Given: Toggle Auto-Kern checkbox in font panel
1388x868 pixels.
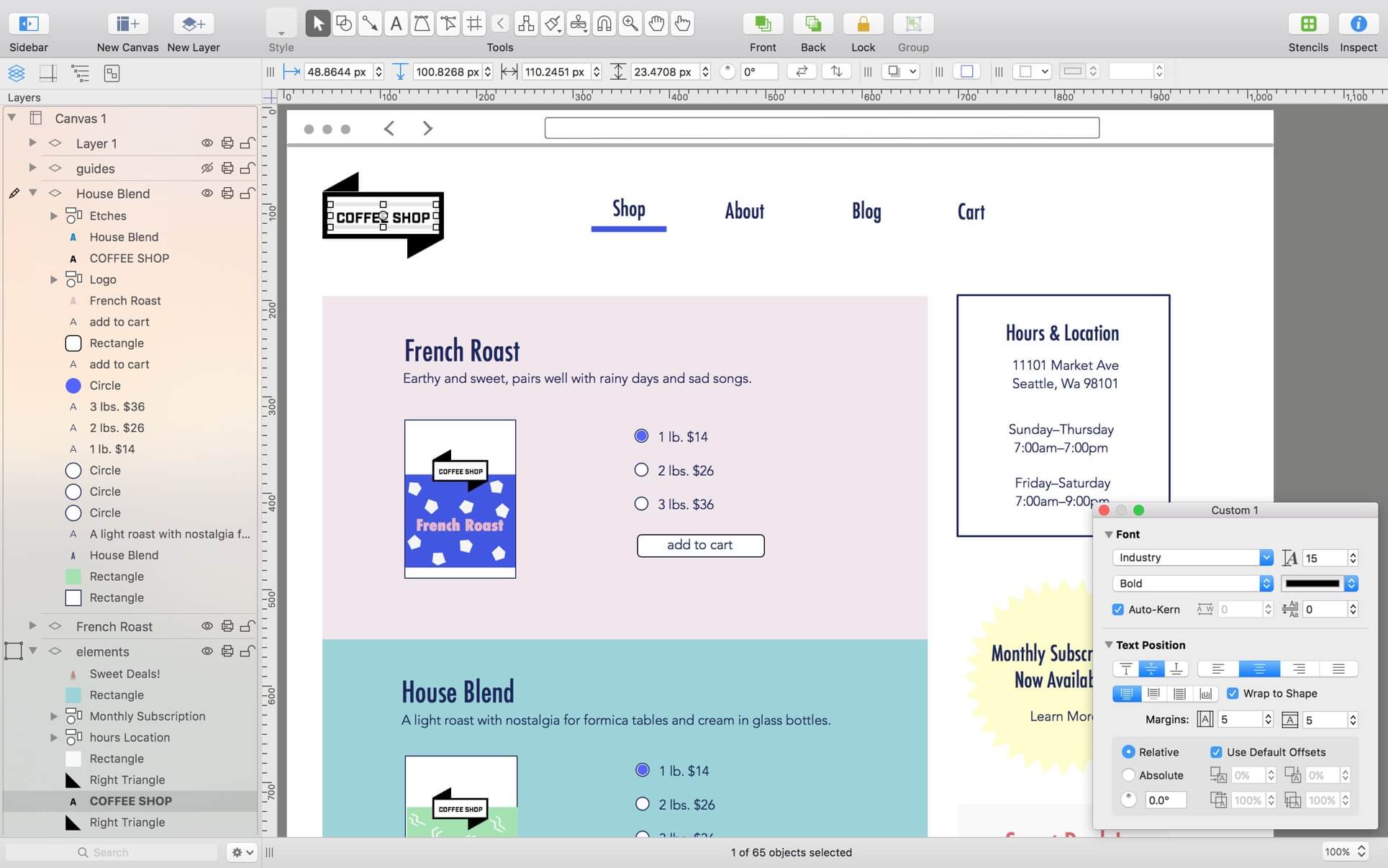Looking at the screenshot, I should click(1117, 609).
